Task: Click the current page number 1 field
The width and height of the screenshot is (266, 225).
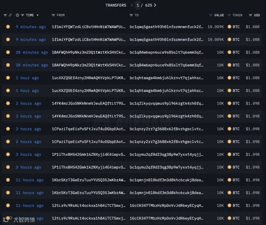Action: pos(138,5)
